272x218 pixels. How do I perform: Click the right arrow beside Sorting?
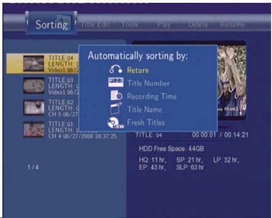click(76, 22)
